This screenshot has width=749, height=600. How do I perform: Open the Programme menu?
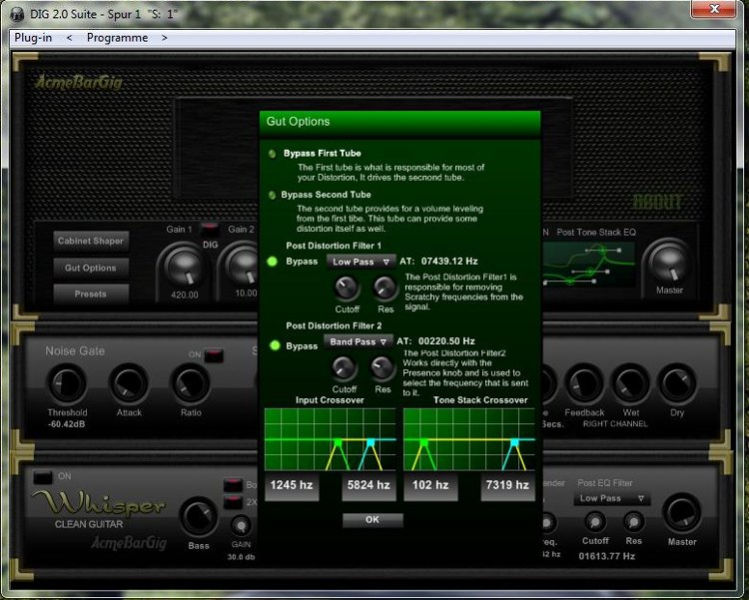click(x=117, y=38)
